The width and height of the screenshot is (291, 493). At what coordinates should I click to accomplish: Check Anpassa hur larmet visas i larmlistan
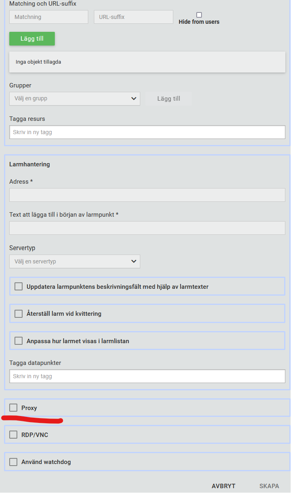point(19,341)
